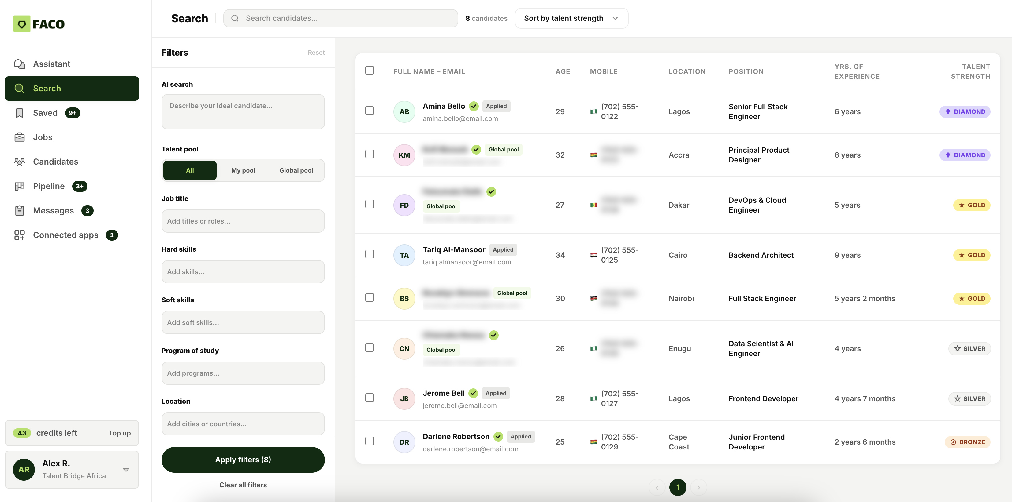1012x502 pixels.
Task: Click the TA avatar for Tariq Al-Mansoor
Action: 404,255
